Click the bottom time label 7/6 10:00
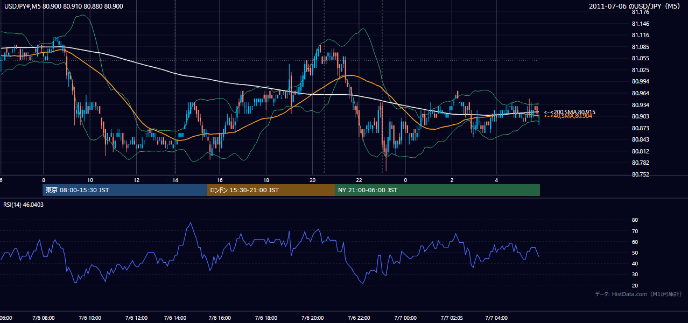688x323 pixels. pos(90,318)
